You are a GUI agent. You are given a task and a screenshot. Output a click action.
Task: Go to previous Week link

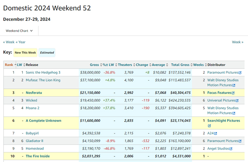[9, 42]
